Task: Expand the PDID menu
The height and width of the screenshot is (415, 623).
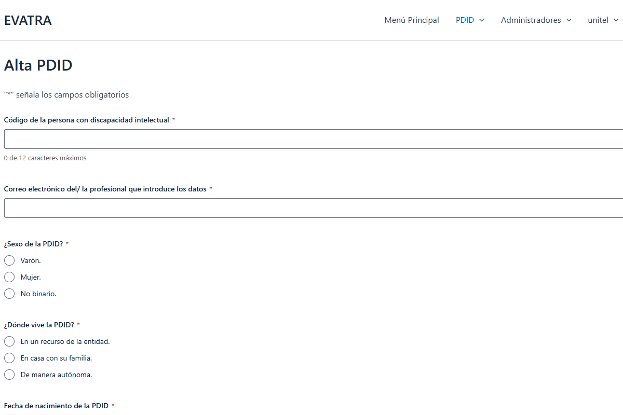Action: [470, 20]
